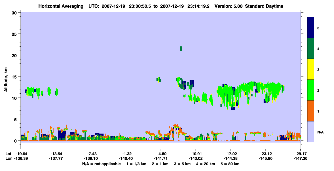Click the 'Standard Daytime' label
The image size is (334, 171).
pos(264,6)
